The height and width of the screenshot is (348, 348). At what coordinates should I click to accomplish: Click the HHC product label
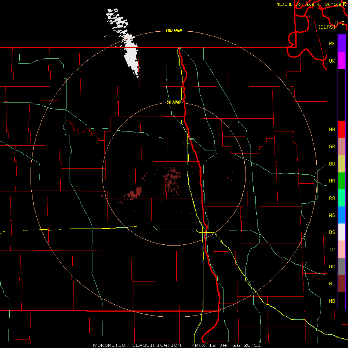[x=339, y=23]
